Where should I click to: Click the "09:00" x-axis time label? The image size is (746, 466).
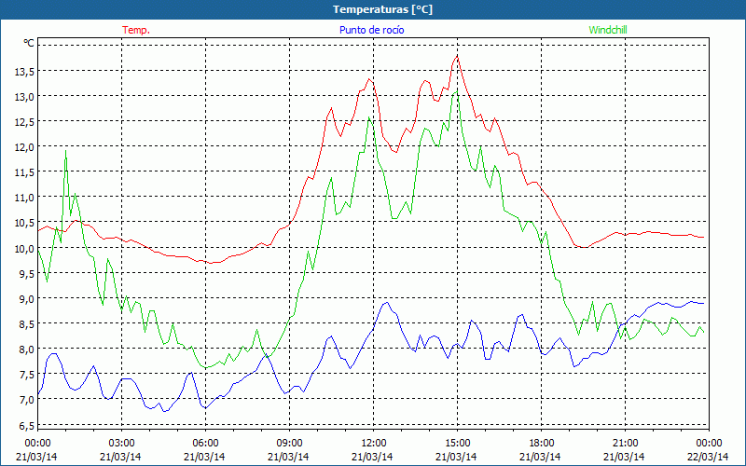[x=289, y=444]
